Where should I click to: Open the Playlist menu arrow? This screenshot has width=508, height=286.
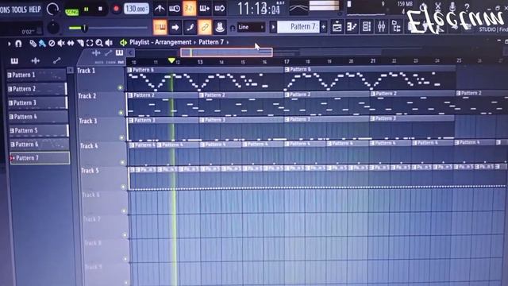[9, 44]
